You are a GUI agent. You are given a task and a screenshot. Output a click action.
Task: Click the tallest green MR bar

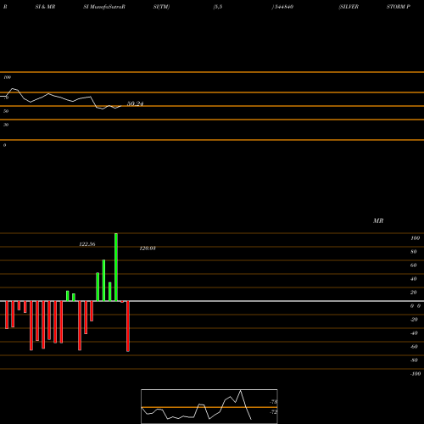(x=116, y=267)
